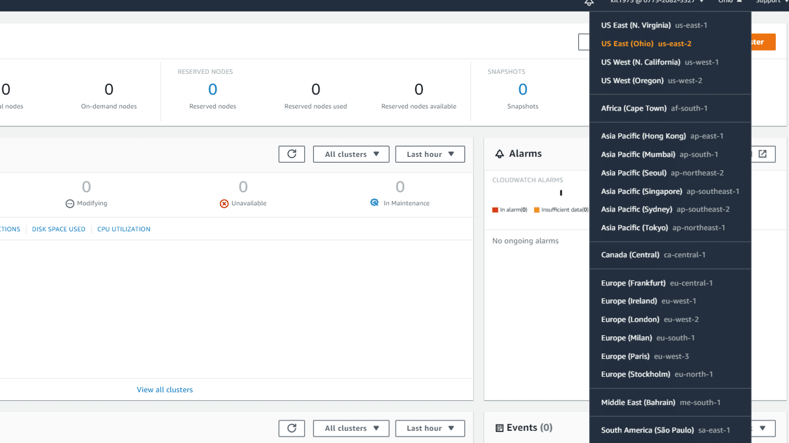Screen dimensions: 789x443
Task: Click the Reserved nodes count link
Action: [213, 89]
